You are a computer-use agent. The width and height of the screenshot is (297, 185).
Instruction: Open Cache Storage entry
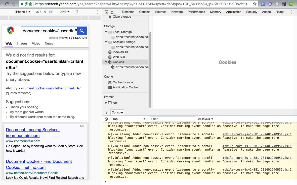[x=123, y=82]
